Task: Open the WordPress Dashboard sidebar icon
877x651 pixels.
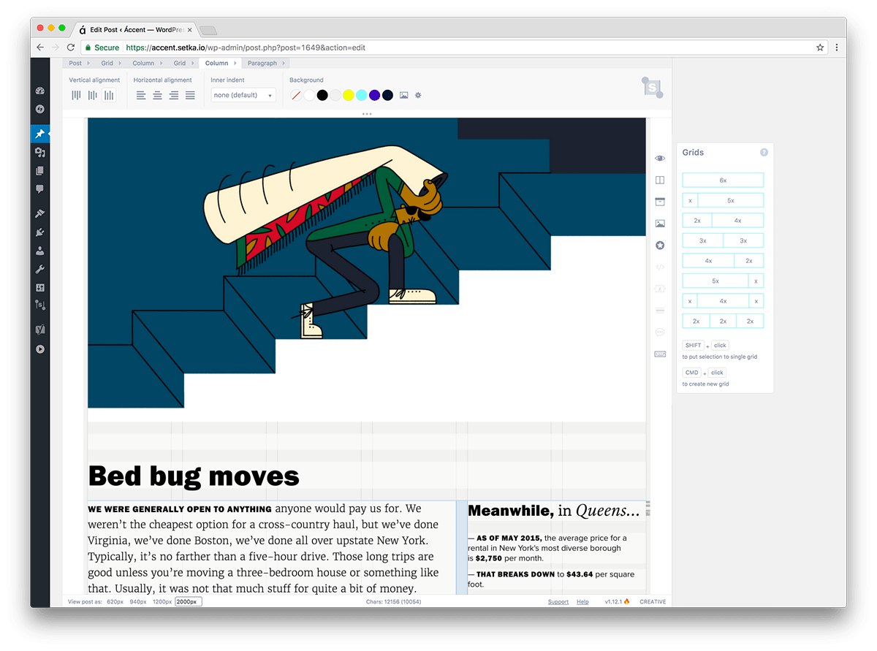Action: pos(40,91)
